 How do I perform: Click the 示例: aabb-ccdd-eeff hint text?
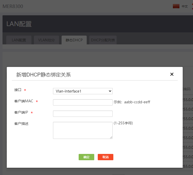[x=132, y=102]
